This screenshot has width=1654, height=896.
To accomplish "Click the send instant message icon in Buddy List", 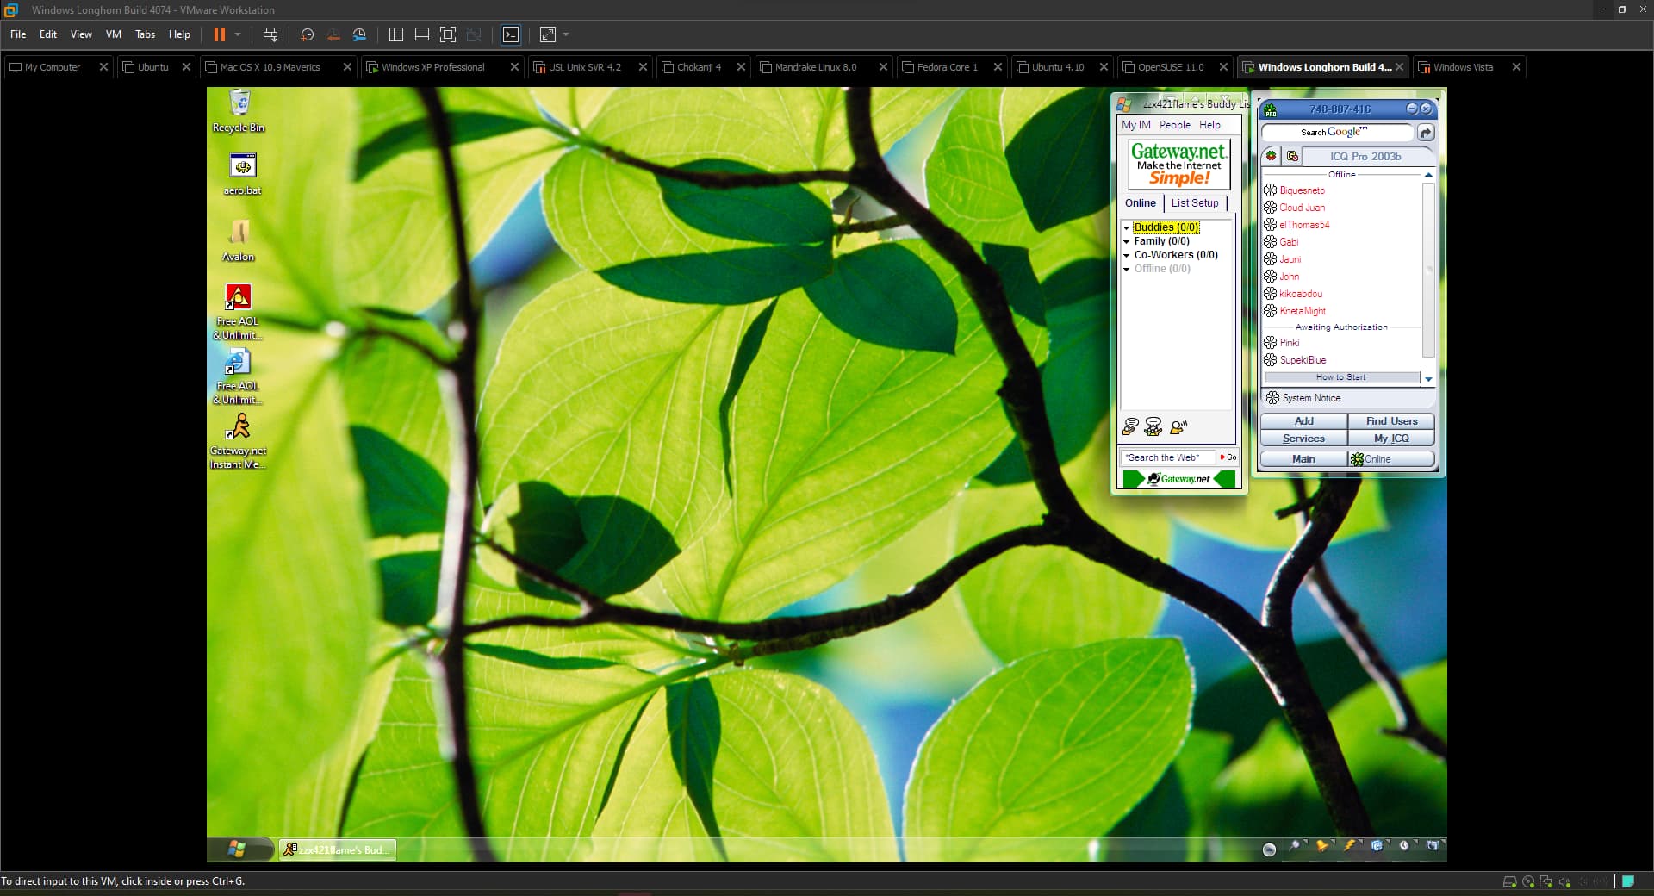I will tap(1130, 426).
